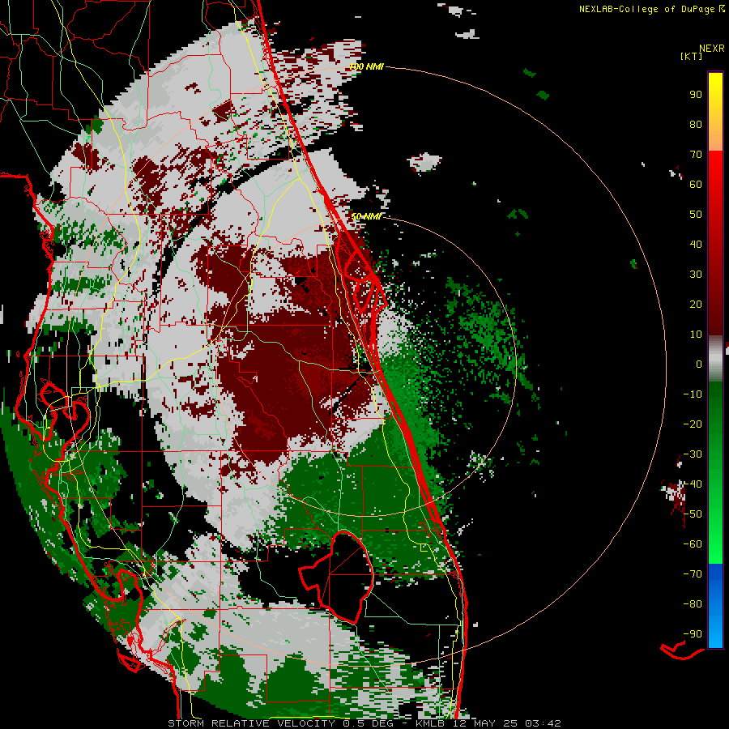Click the 50 NMI range ring label

366,216
